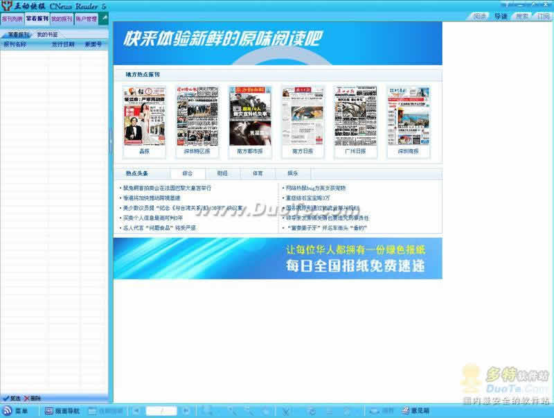
Task: Click the 南方都市报 label link
Action: [250, 151]
